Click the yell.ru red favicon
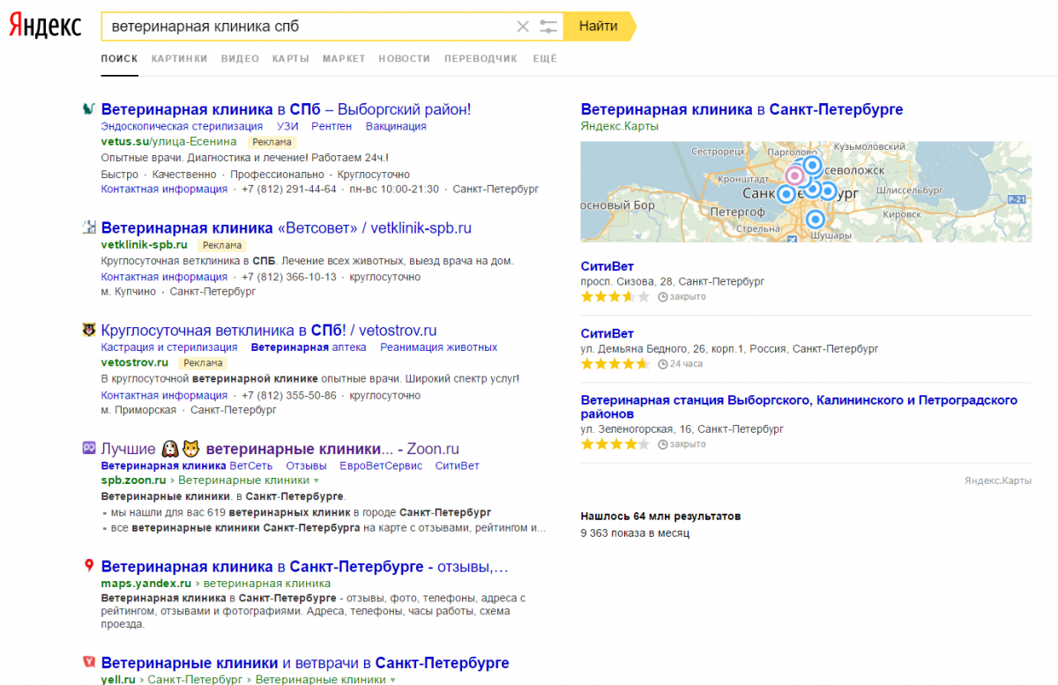This screenshot has width=1058, height=685. click(x=88, y=663)
